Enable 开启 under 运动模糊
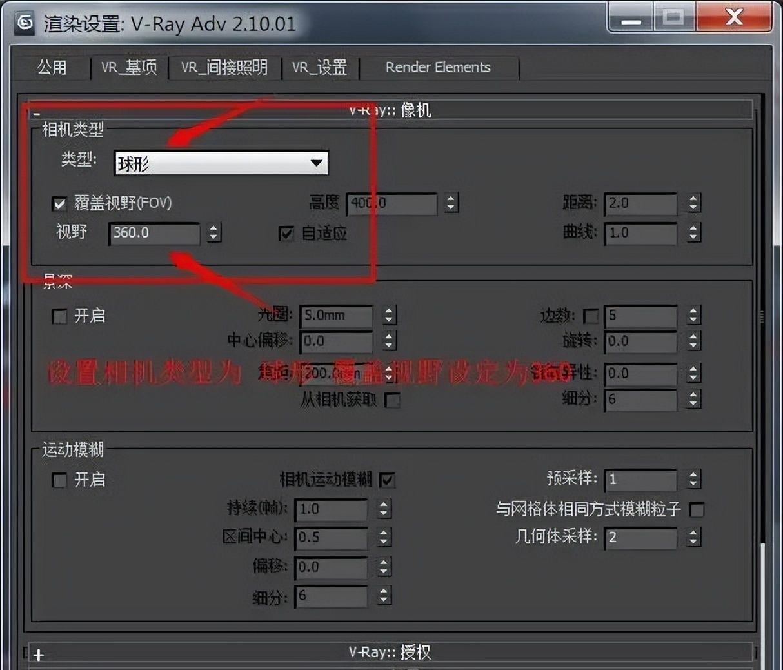 [59, 480]
